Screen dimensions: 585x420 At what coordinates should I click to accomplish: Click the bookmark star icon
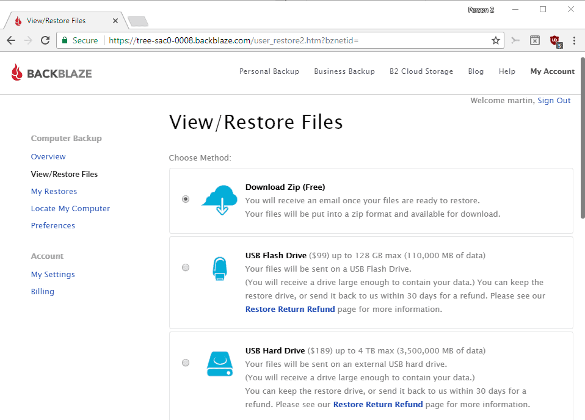(495, 40)
